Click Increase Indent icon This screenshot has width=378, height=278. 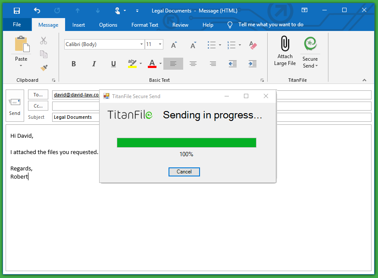[253, 64]
